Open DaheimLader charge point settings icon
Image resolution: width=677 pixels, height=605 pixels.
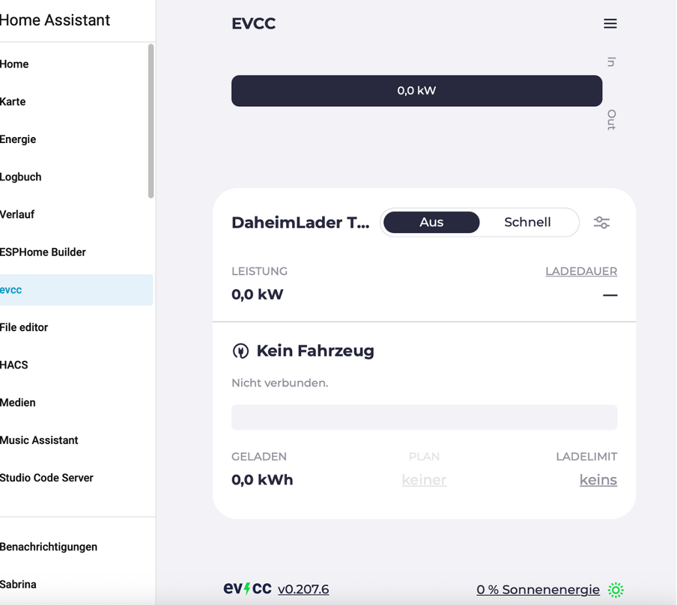[x=601, y=222]
